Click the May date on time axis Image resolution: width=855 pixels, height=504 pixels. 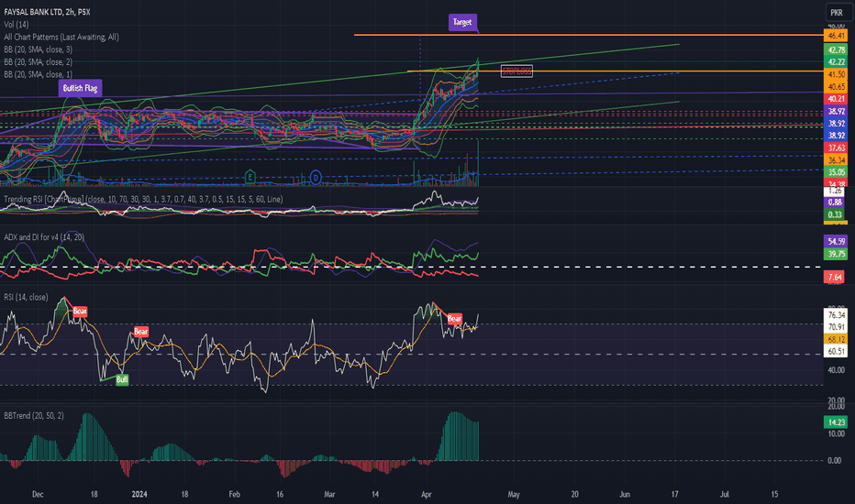[514, 495]
